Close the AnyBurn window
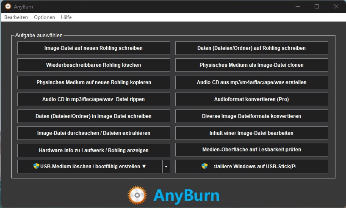The height and width of the screenshot is (208, 346). (336, 6)
